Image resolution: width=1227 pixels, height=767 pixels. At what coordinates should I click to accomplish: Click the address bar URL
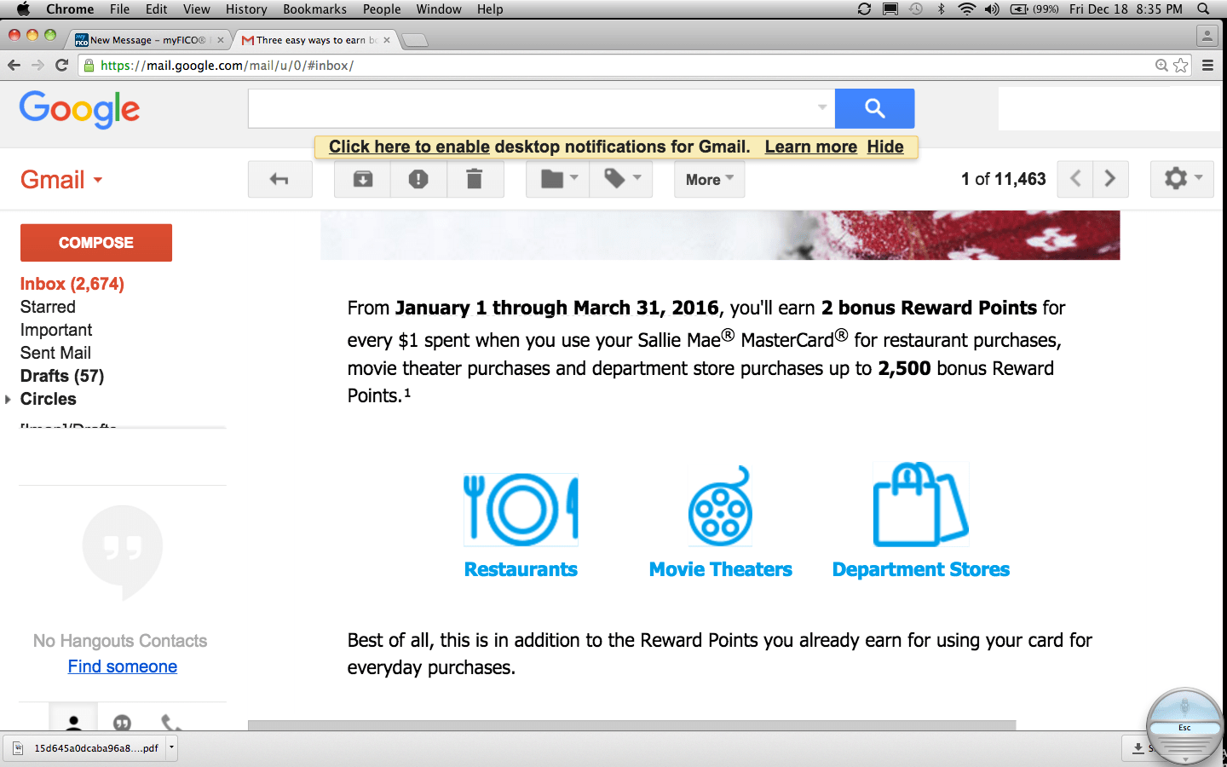tap(227, 66)
